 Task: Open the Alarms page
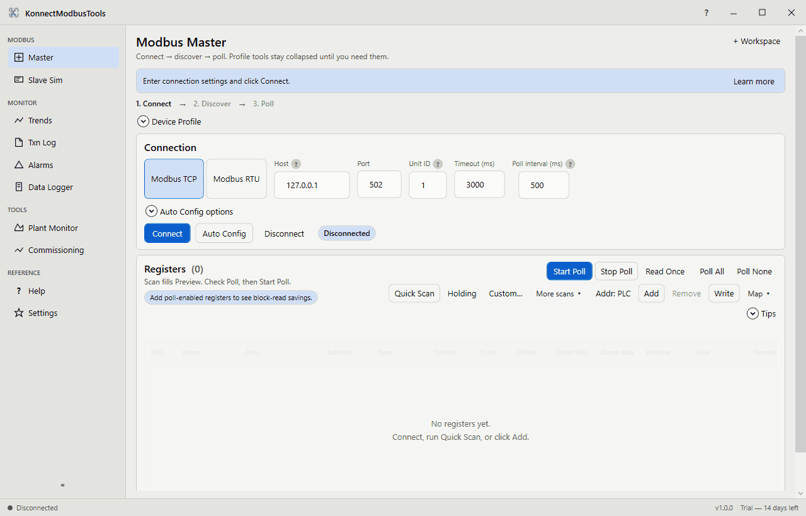coord(64,165)
